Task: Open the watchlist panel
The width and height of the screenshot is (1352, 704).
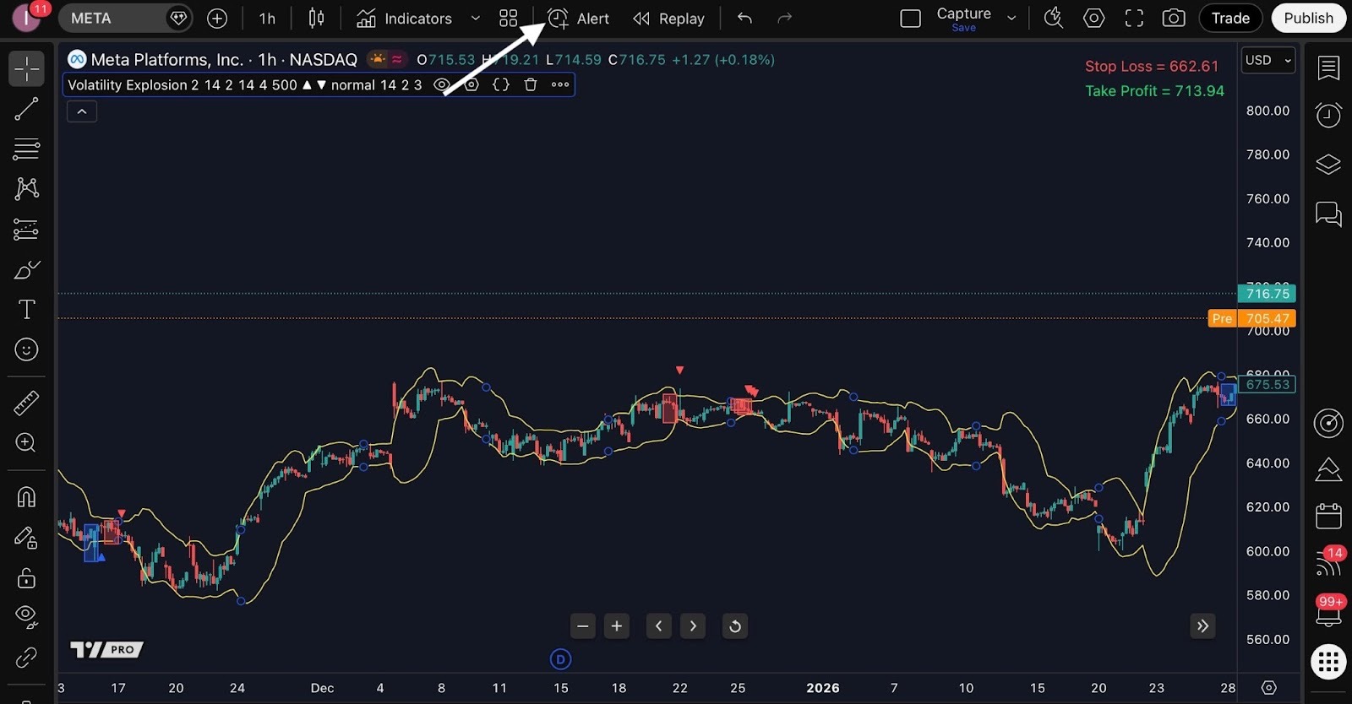Action: (1328, 68)
